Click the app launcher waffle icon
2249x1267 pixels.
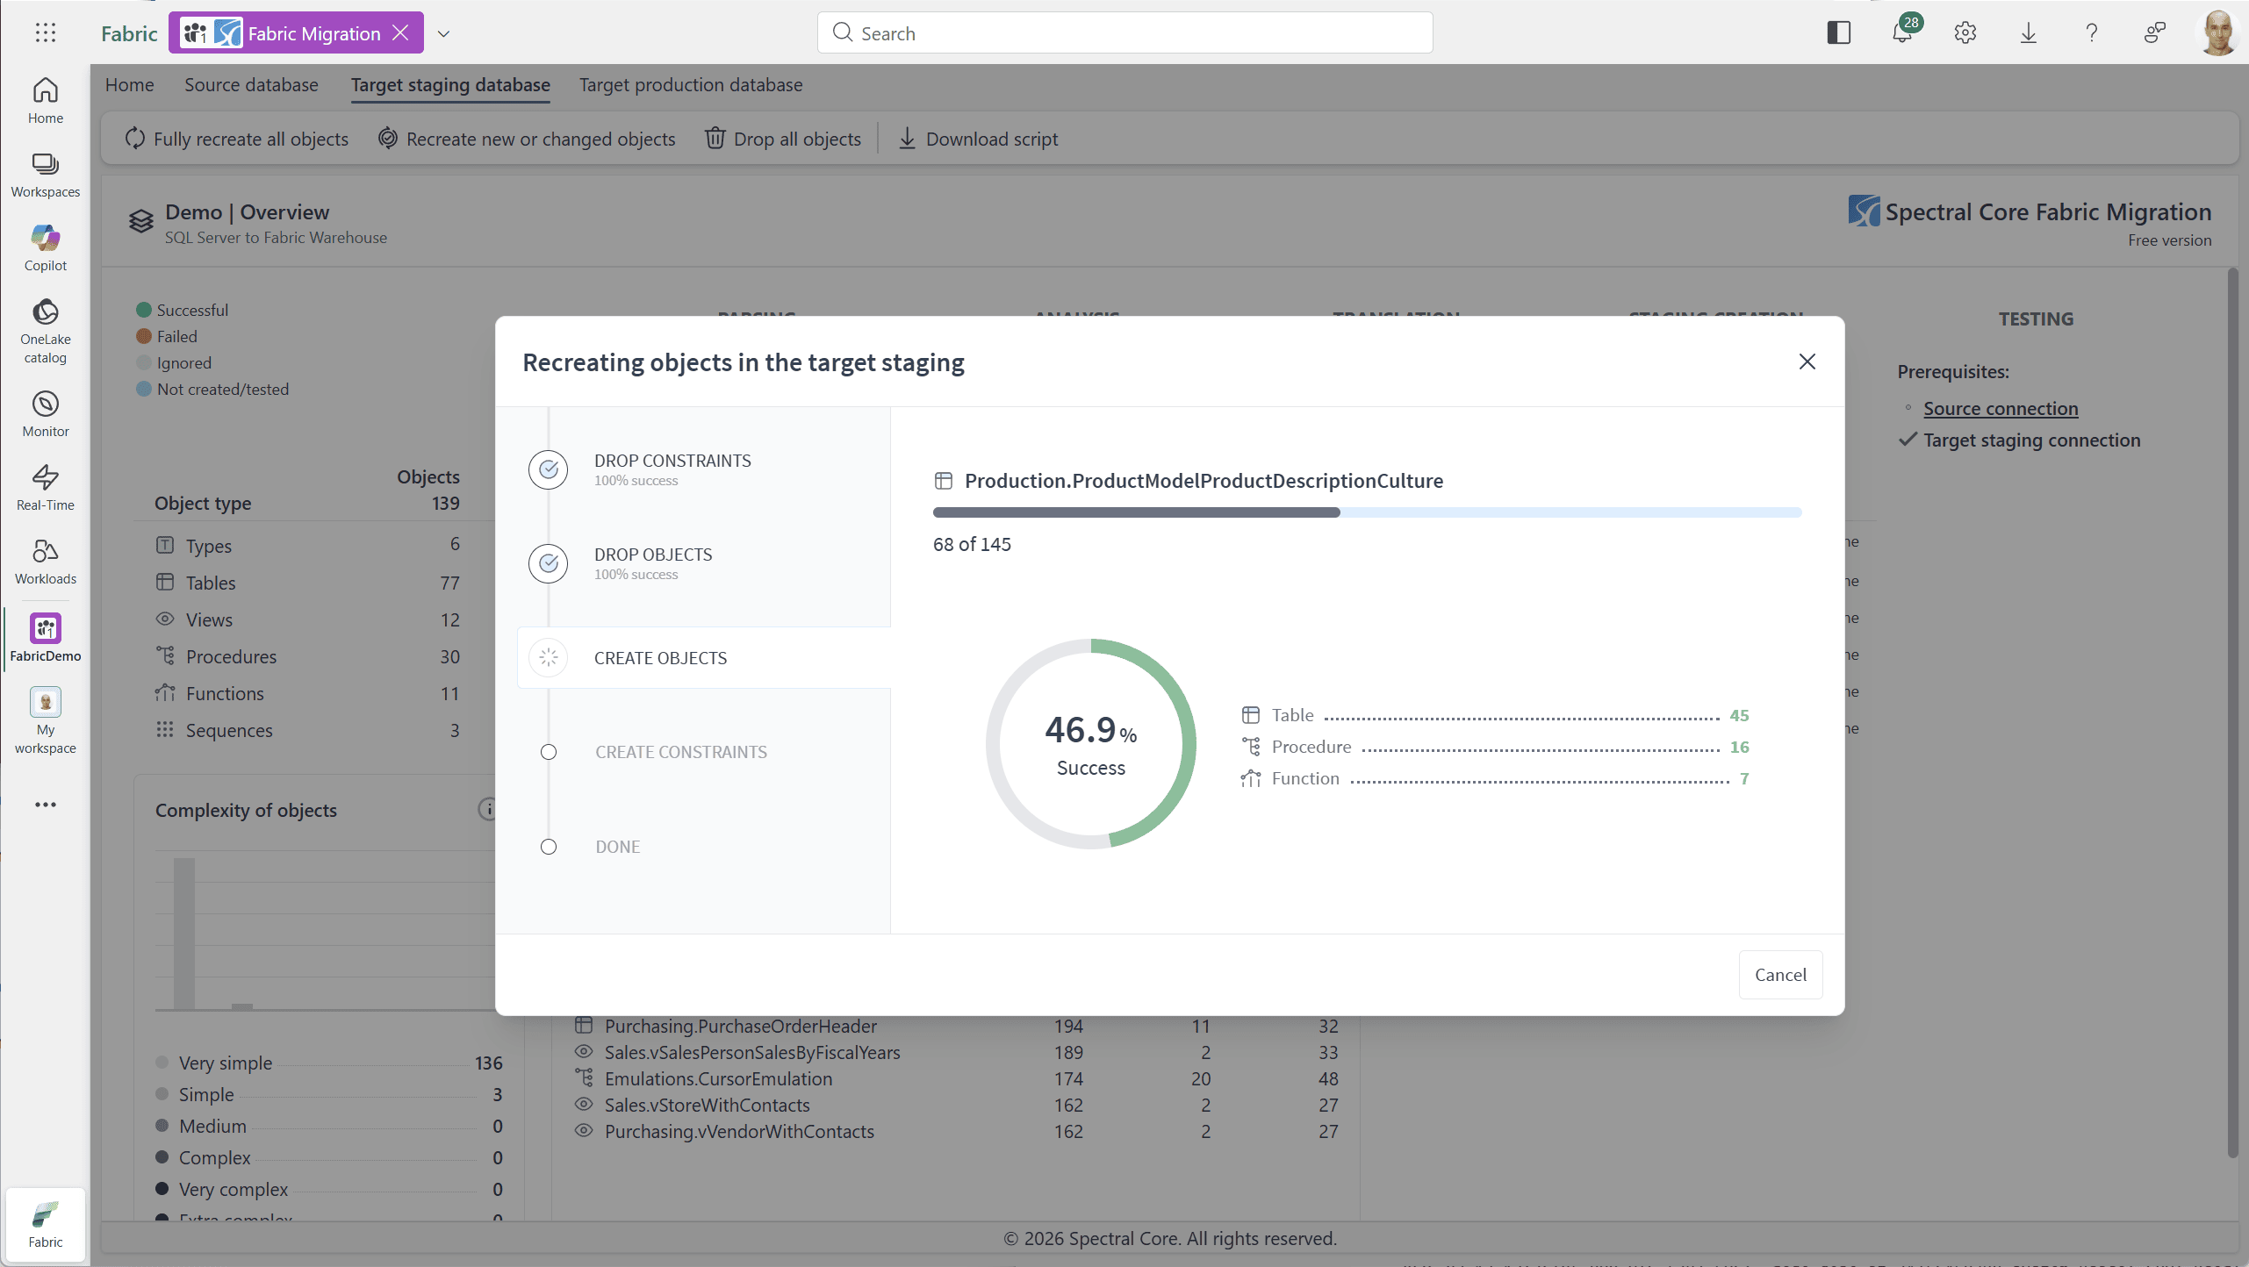coord(45,33)
